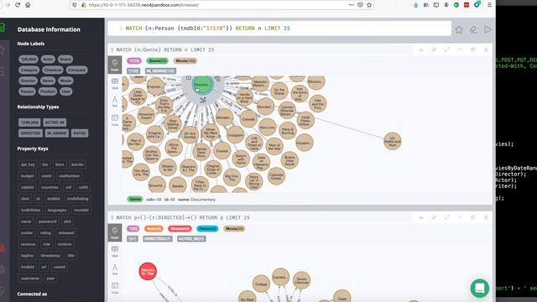Open the green chat support bubble
The width and height of the screenshot is (537, 302).
(479, 289)
